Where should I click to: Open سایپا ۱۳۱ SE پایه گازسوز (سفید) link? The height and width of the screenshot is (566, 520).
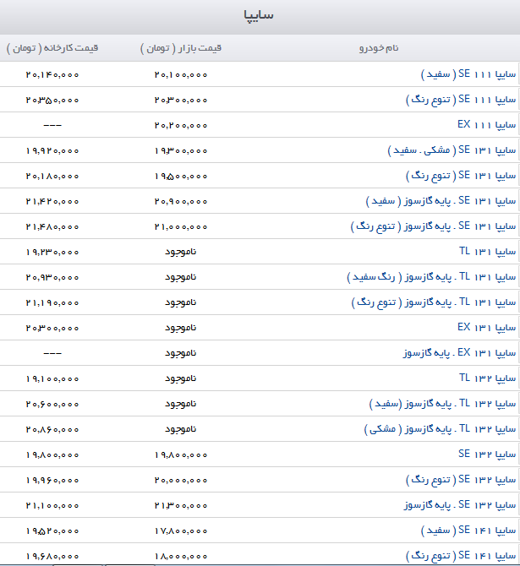(441, 201)
